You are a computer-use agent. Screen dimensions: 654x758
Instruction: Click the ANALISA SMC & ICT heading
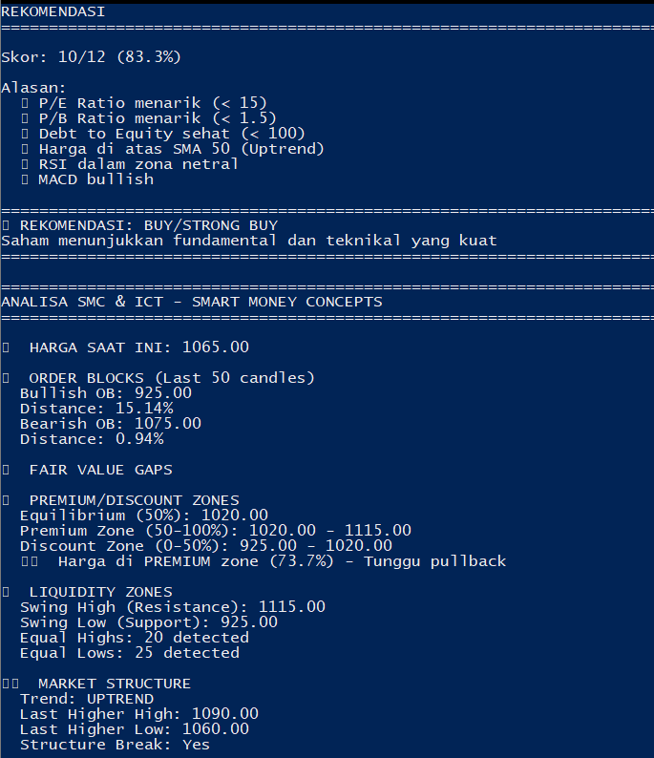pos(191,302)
